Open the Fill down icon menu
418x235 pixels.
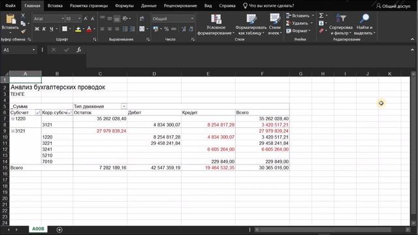321,23
